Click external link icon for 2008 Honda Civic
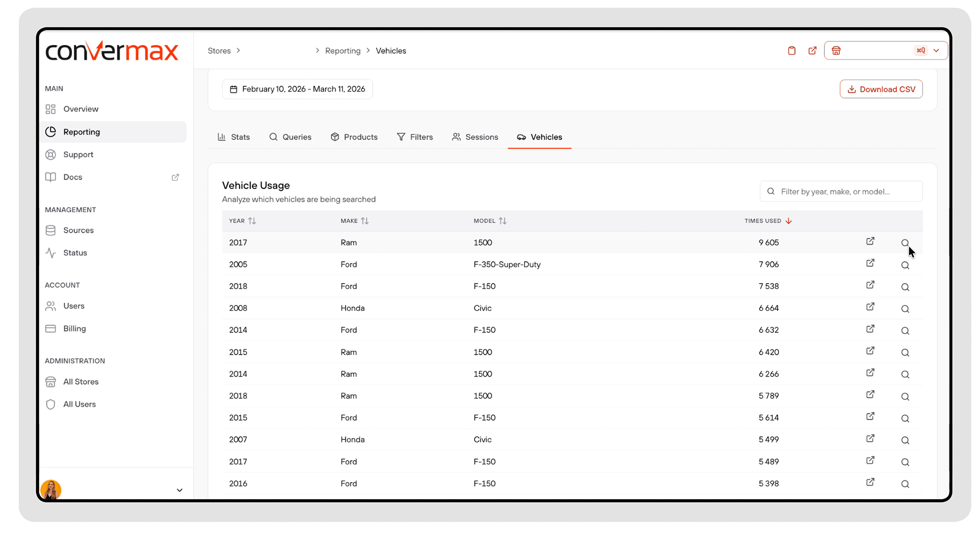 (870, 307)
